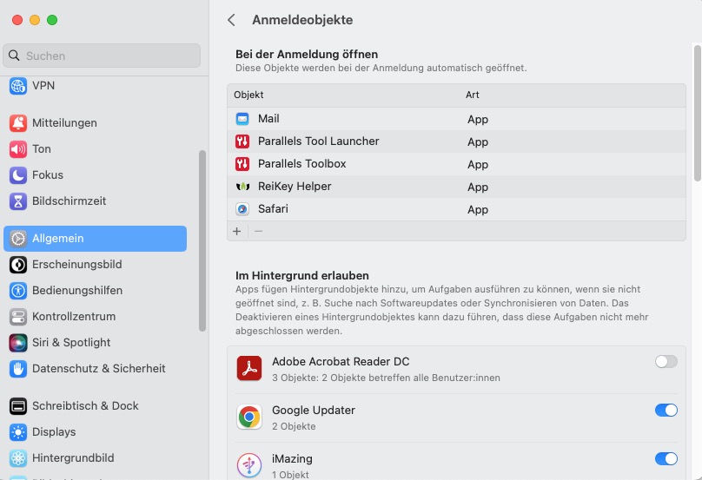Click the Google Updater Chrome icon
Viewport: 702px width, 480px height.
click(249, 417)
